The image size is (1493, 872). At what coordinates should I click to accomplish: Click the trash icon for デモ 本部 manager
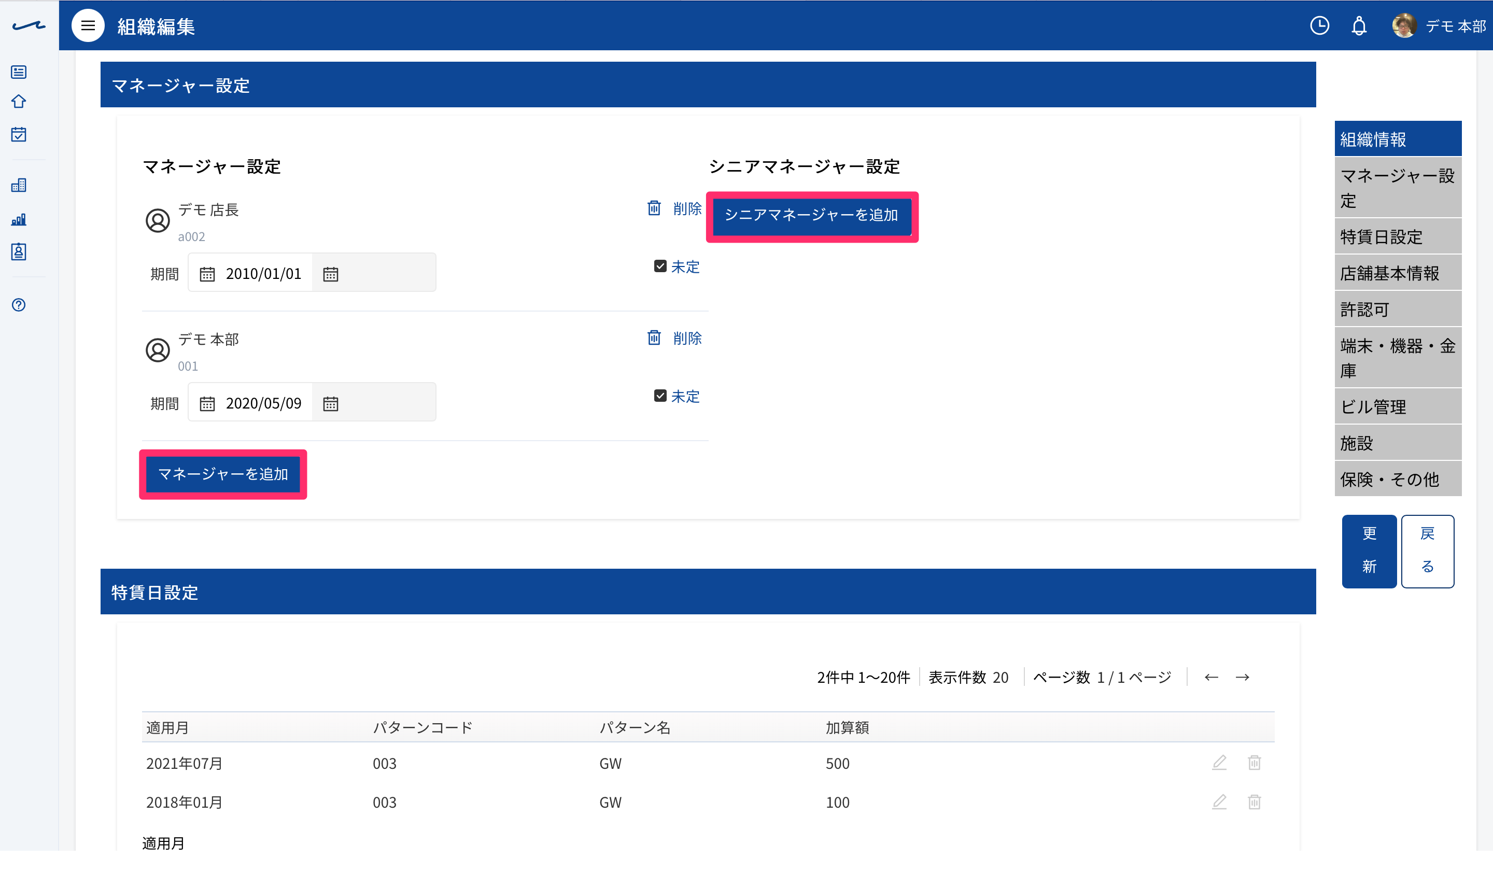(x=654, y=338)
